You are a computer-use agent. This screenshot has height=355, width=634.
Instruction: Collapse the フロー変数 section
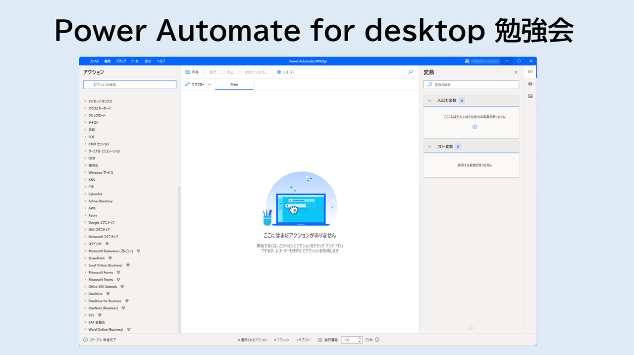[x=429, y=146]
